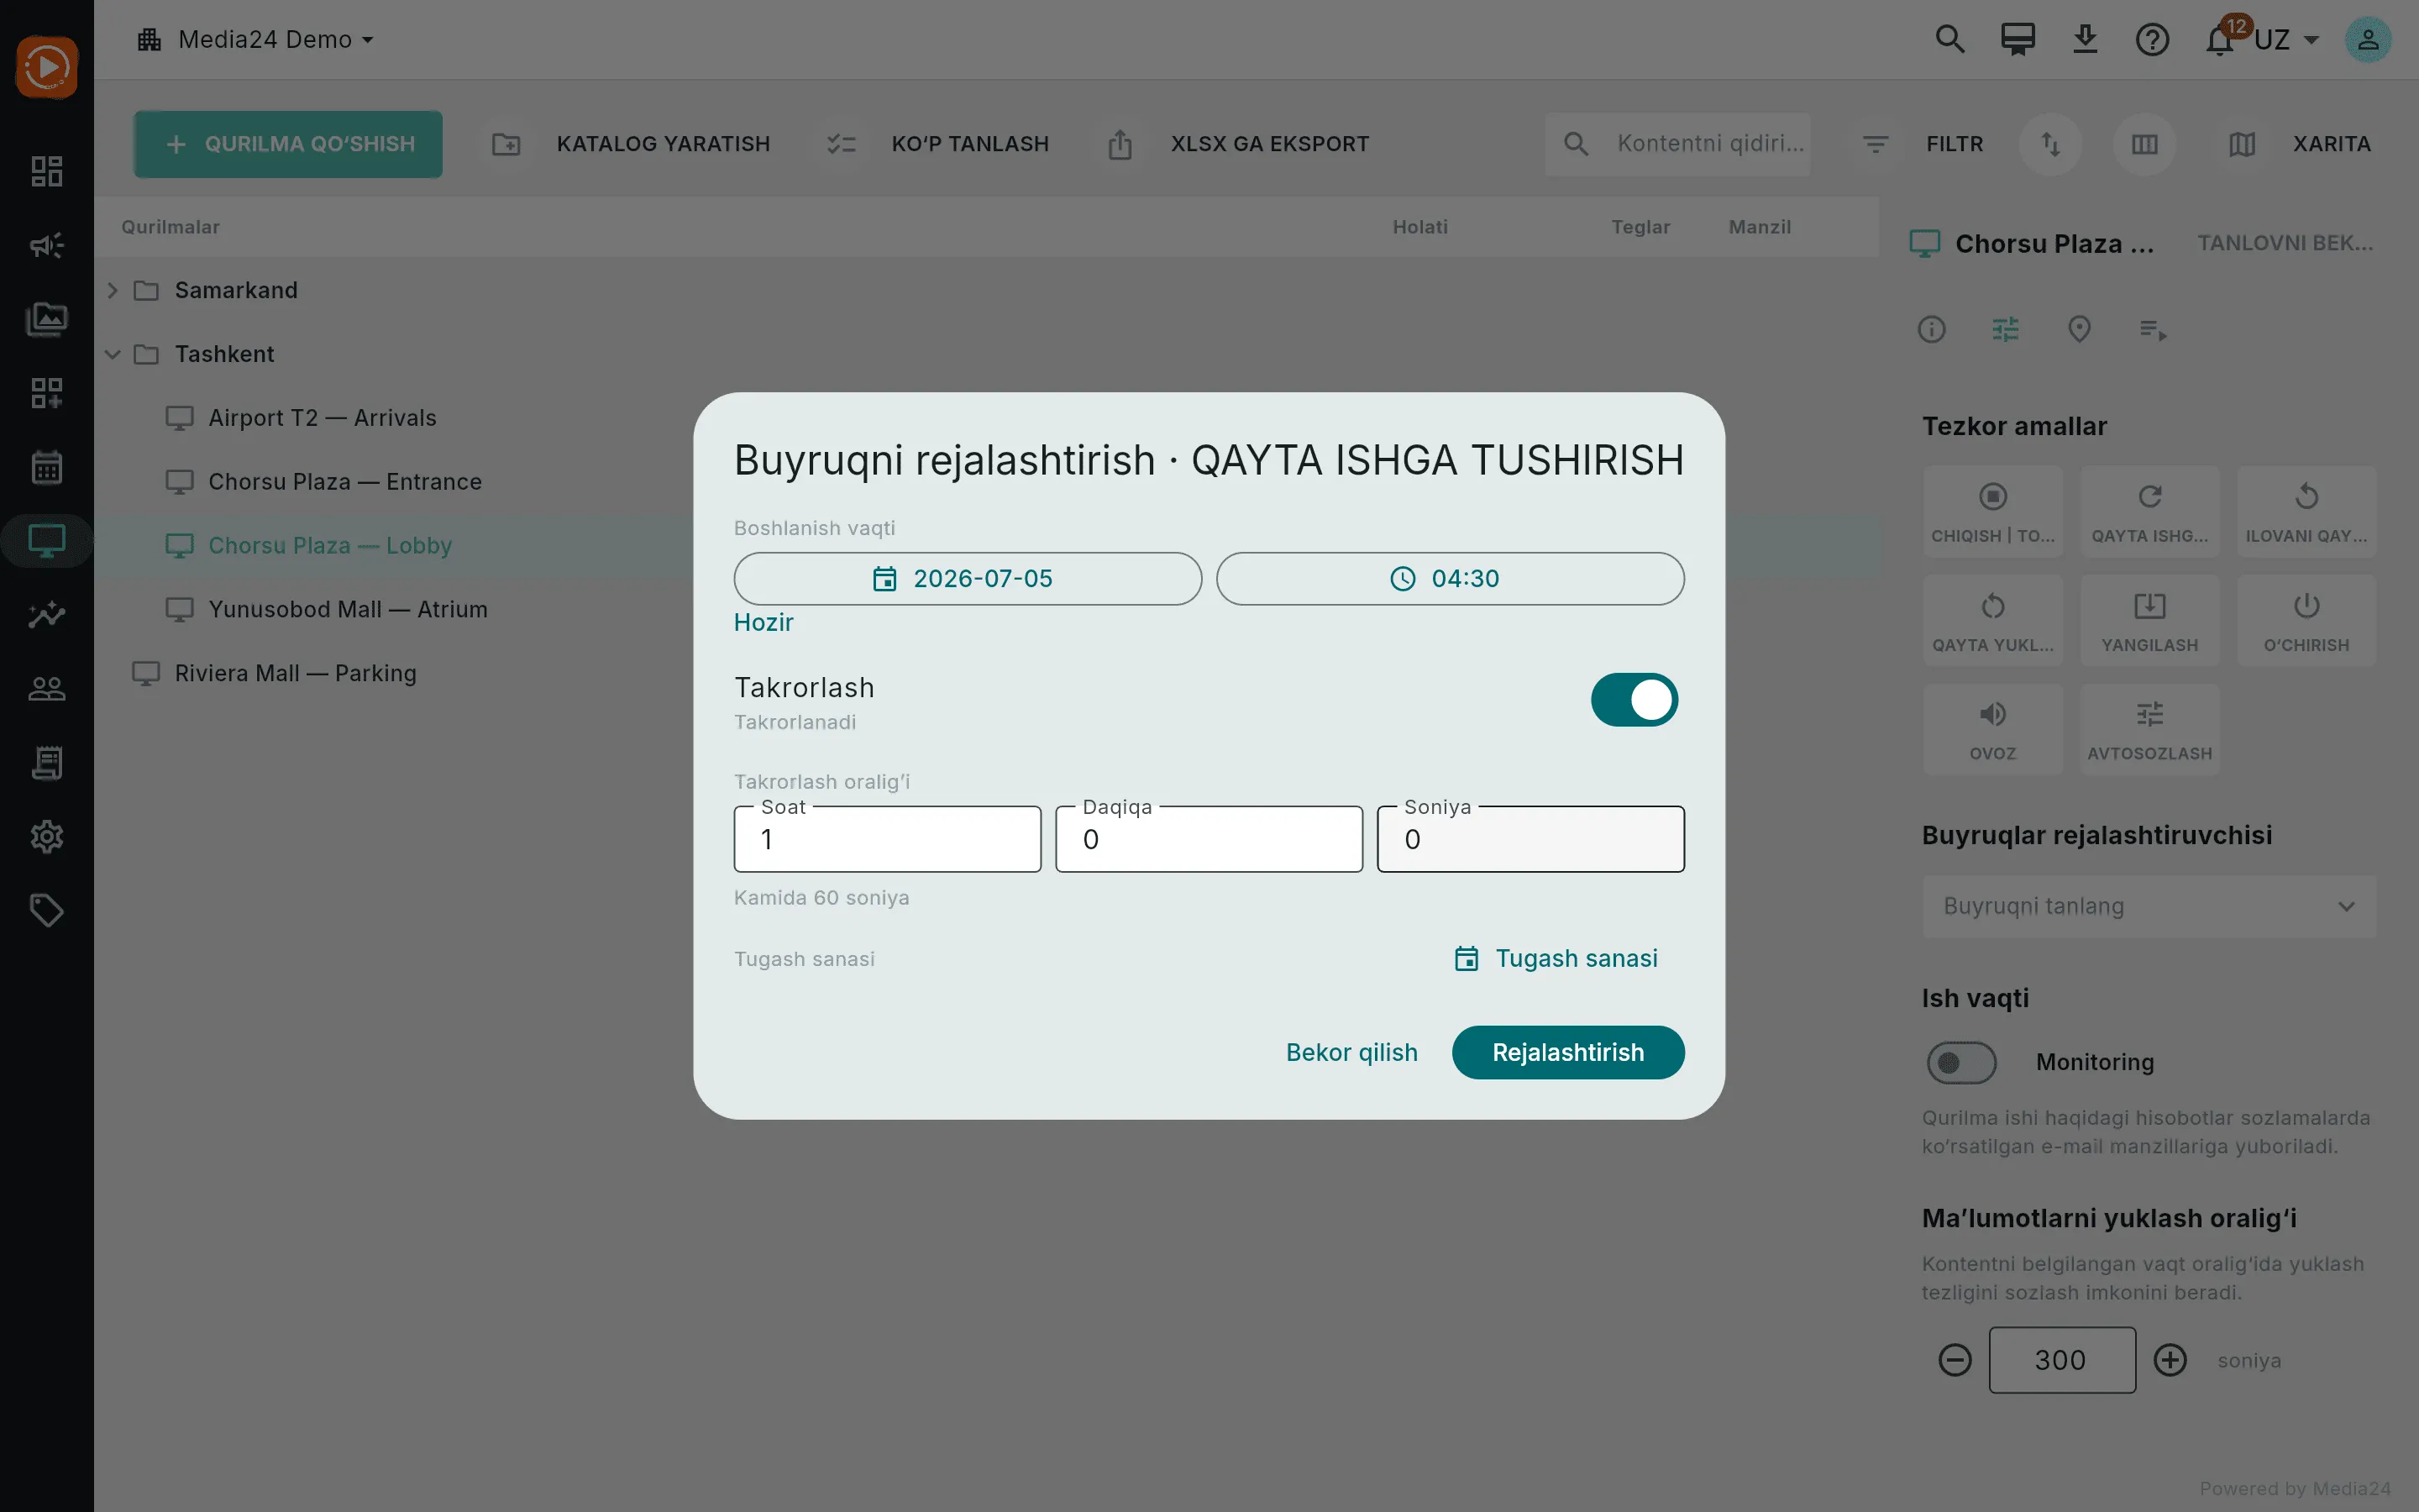
Task: Open the tags label sidebar icon
Action: [47, 911]
